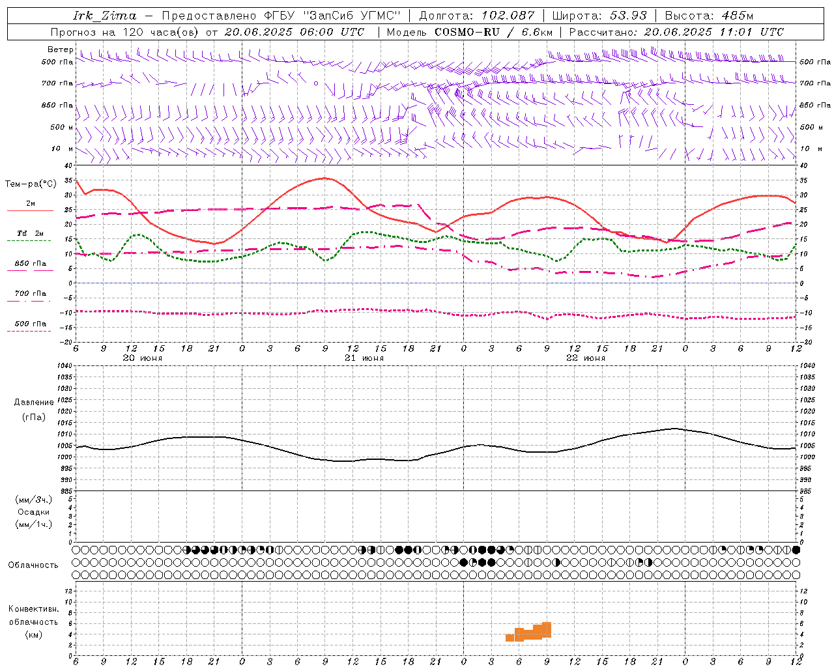834x667 pixels.
Task: Select the 'Долгота: 102.087' longitude value
Action: (476, 16)
